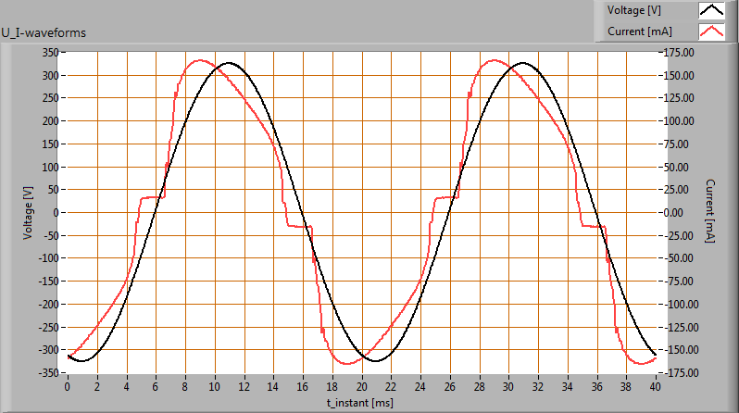The width and height of the screenshot is (739, 413).
Task: Edit the 40 end value on time axis
Action: point(655,385)
